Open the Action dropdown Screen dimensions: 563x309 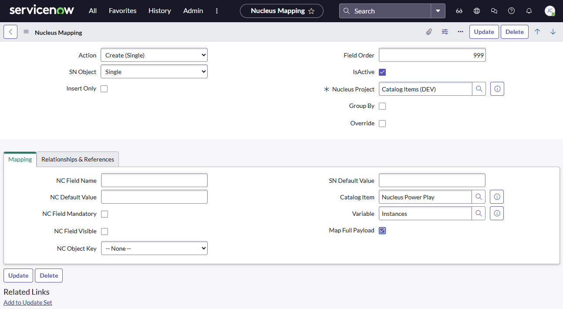point(154,55)
